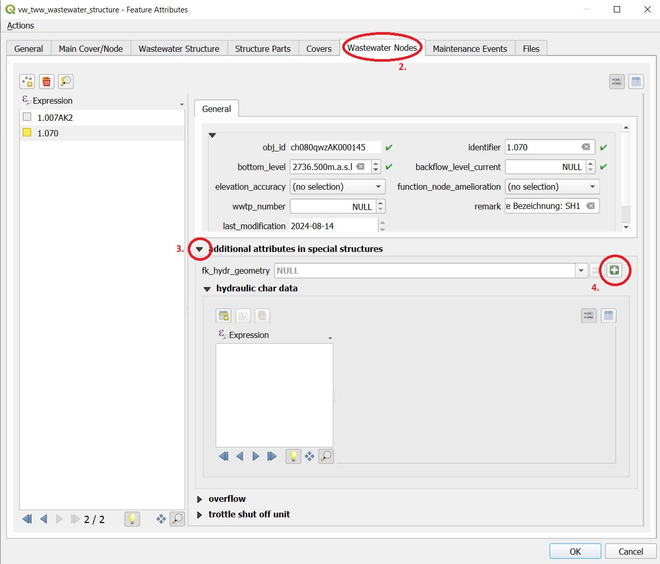Go to first record in hydraulic char data
660x564 pixels.
(x=224, y=456)
